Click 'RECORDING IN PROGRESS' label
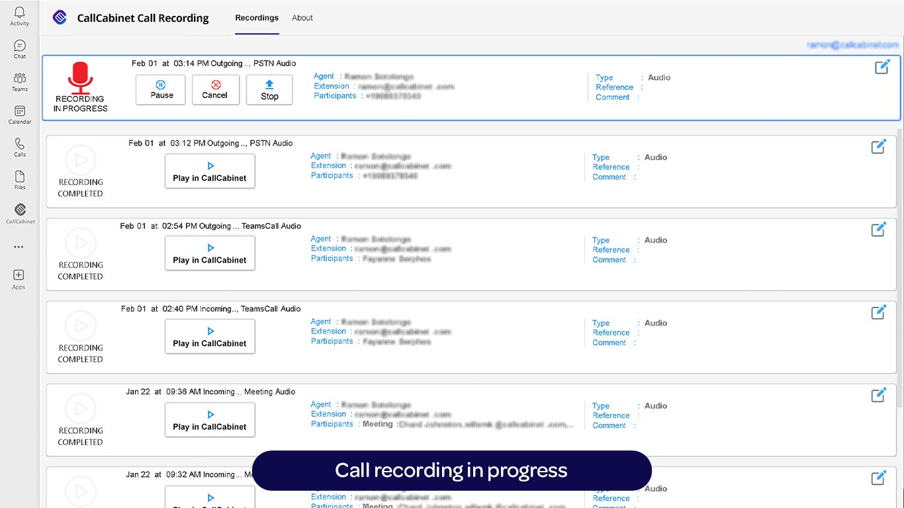This screenshot has width=904, height=508. [x=80, y=104]
